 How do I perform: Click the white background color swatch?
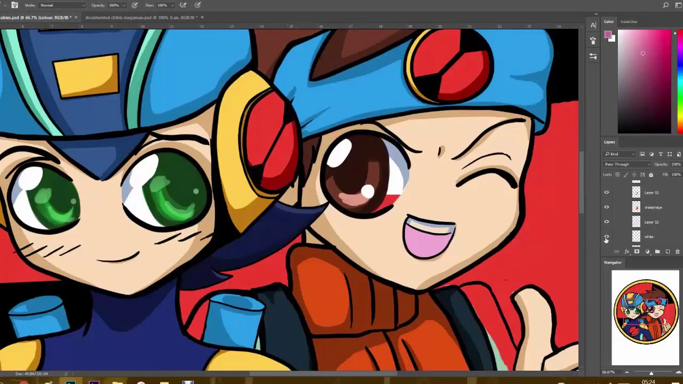pos(612,38)
